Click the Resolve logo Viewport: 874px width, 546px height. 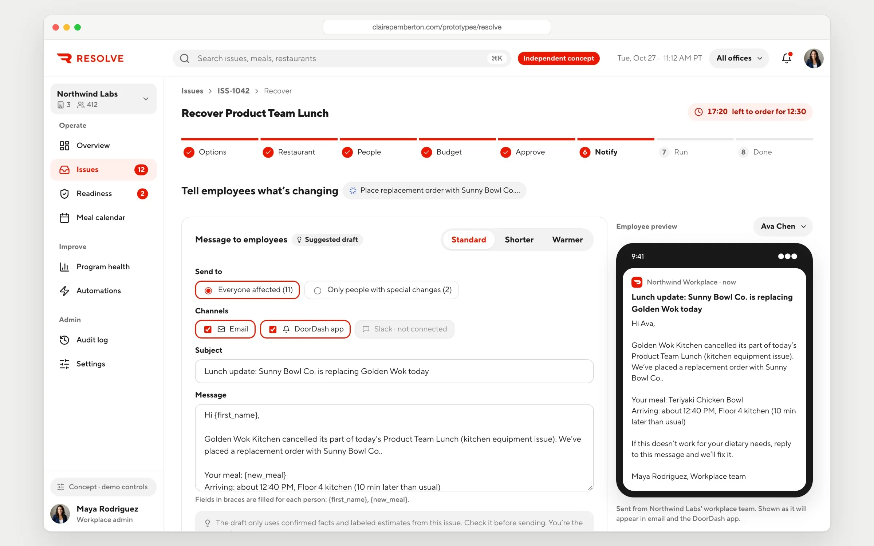[90, 58]
